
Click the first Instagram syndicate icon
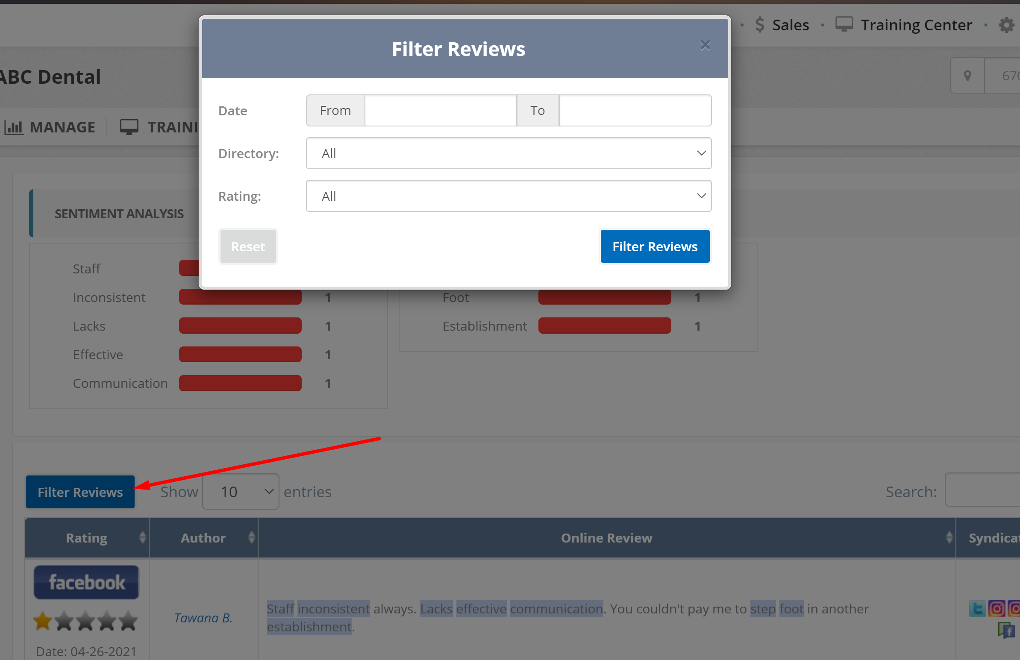coord(997,609)
